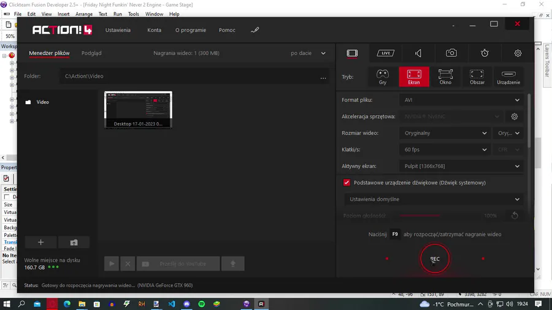The height and width of the screenshot is (310, 552).
Task: Open Windows Start menu
Action: [x=7, y=304]
